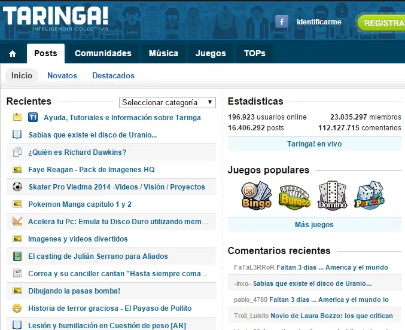
Task: Open the Música tab
Action: click(163, 53)
